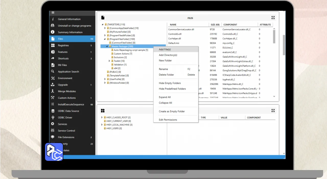Click the Files panel header document icon

pos(103,18)
